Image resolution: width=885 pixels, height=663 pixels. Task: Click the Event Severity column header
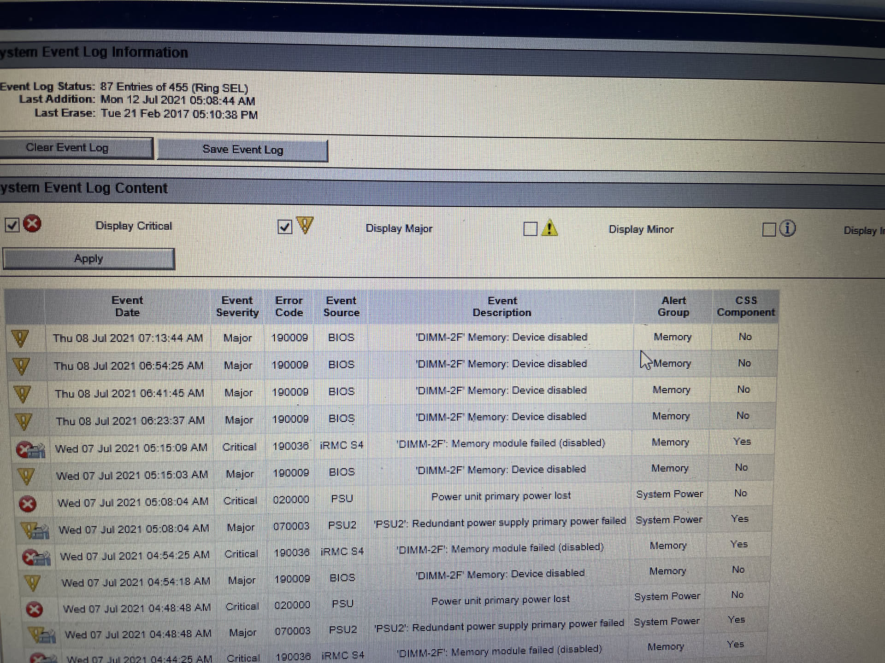coord(237,306)
